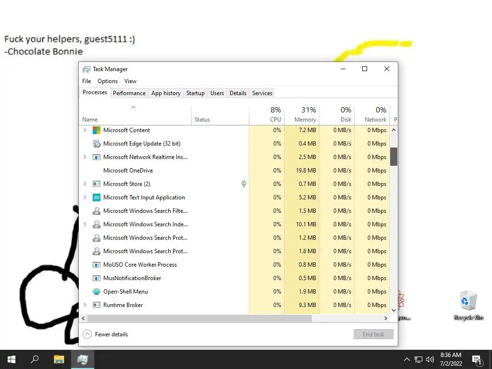Screen dimensions: 492x369
Task: Open the notification center icon
Action: (x=477, y=360)
